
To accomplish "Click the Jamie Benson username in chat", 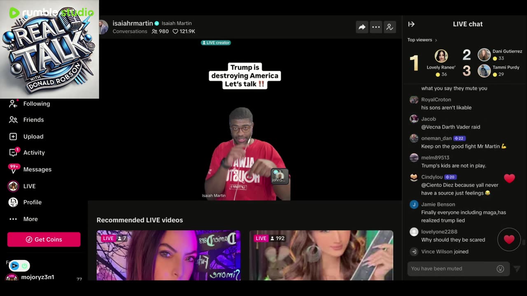I will tap(438, 204).
